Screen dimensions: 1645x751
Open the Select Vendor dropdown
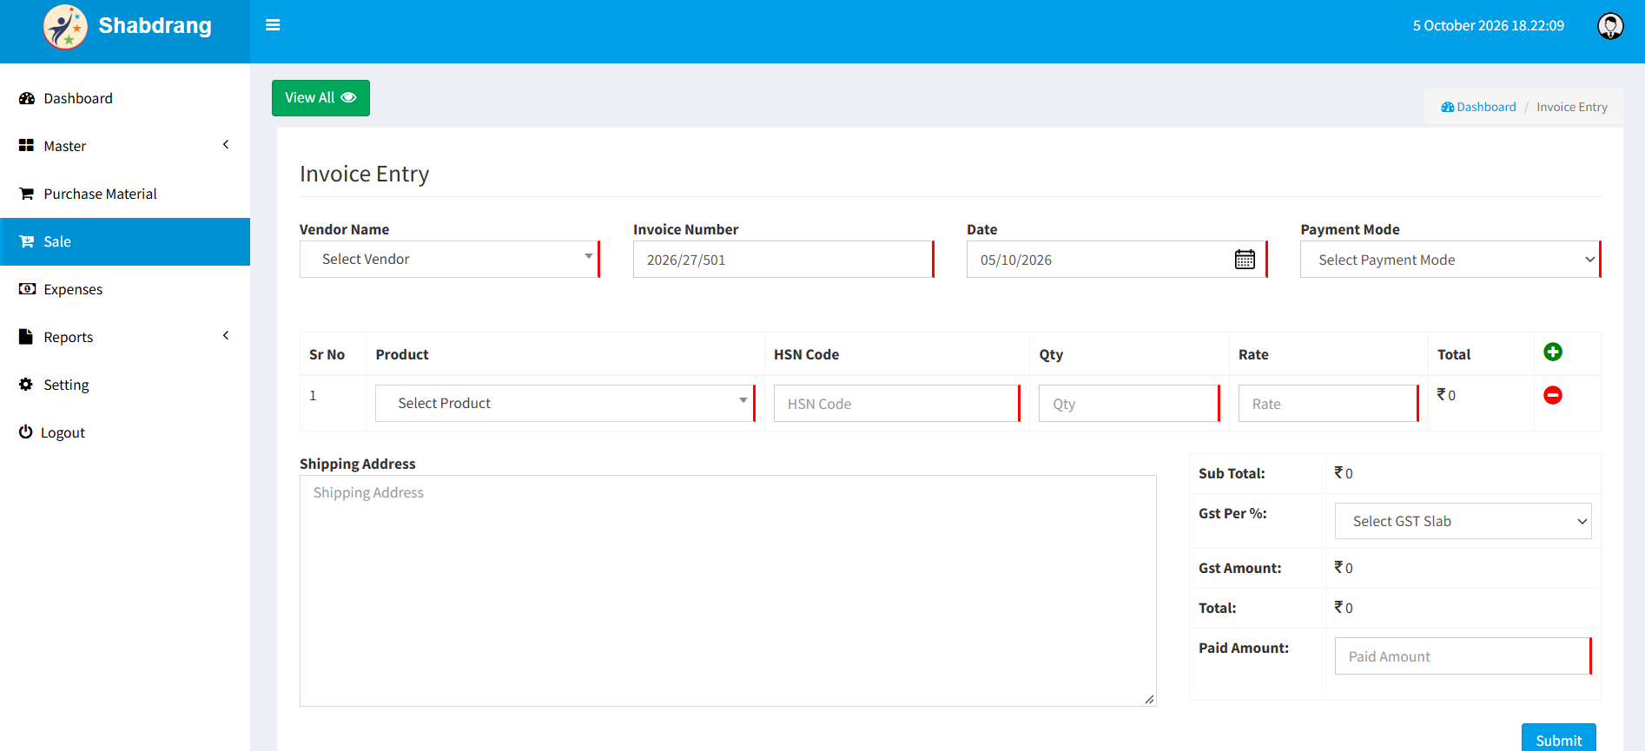click(x=450, y=260)
